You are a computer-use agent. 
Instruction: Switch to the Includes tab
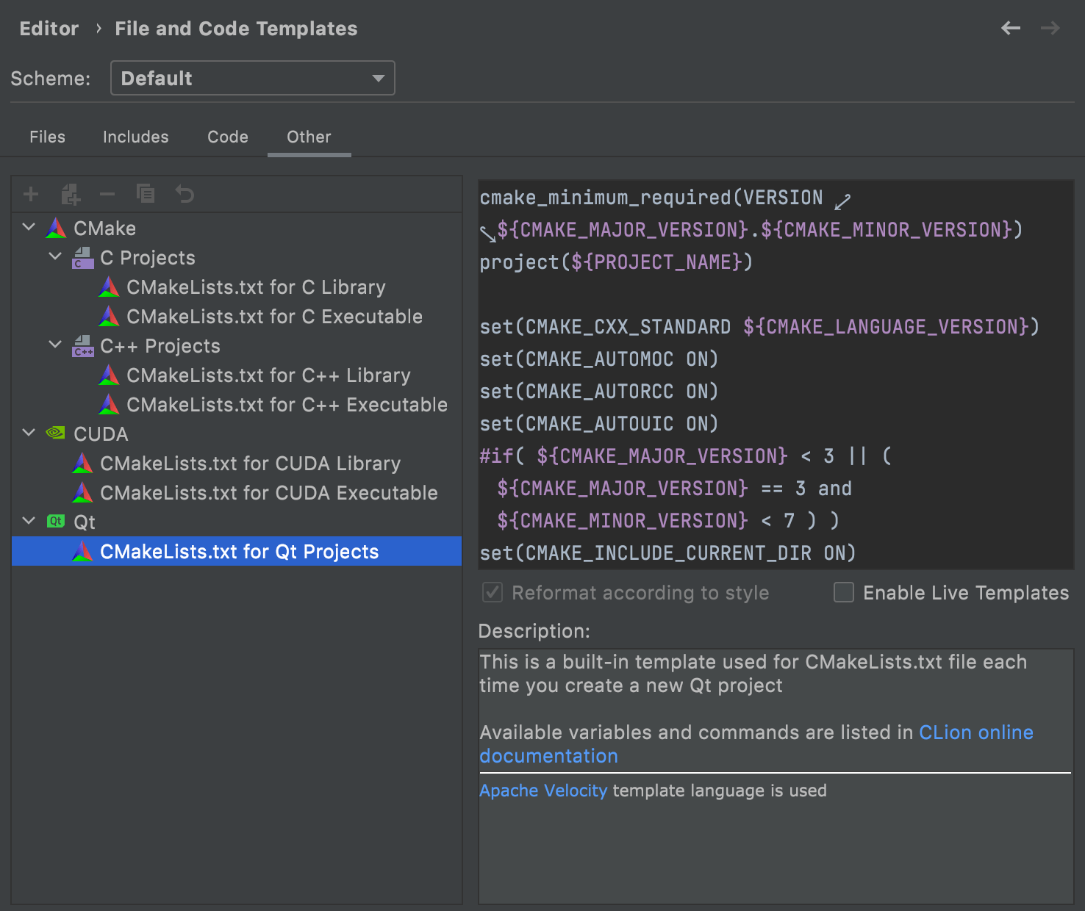pos(135,137)
